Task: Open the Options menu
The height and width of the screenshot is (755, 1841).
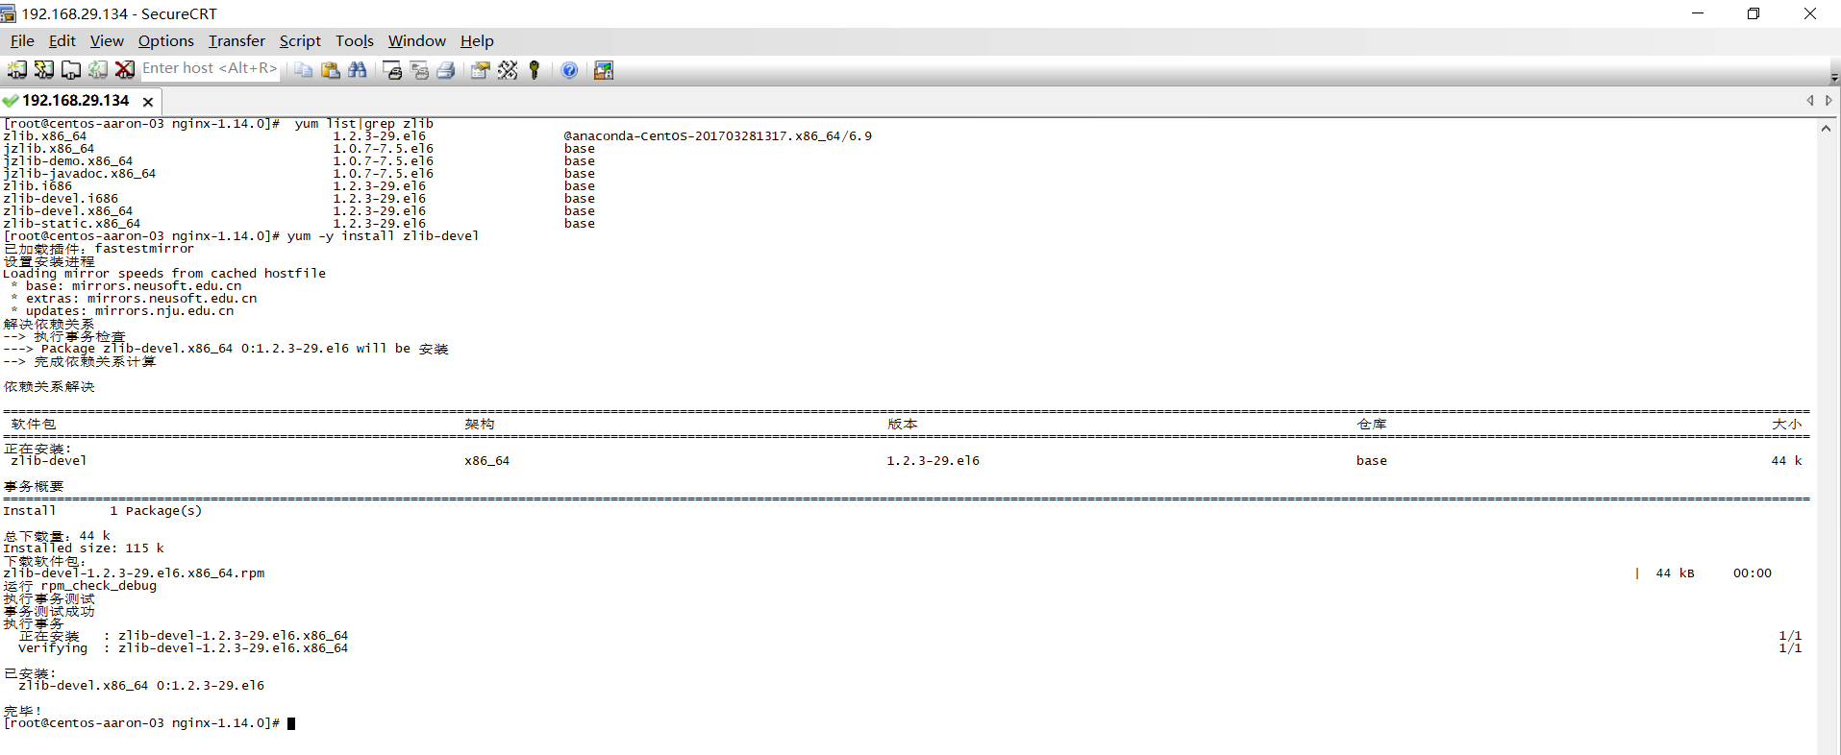Action: click(x=166, y=41)
